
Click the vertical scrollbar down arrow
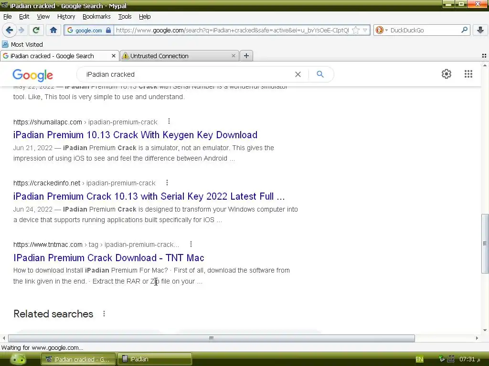pos(485,330)
